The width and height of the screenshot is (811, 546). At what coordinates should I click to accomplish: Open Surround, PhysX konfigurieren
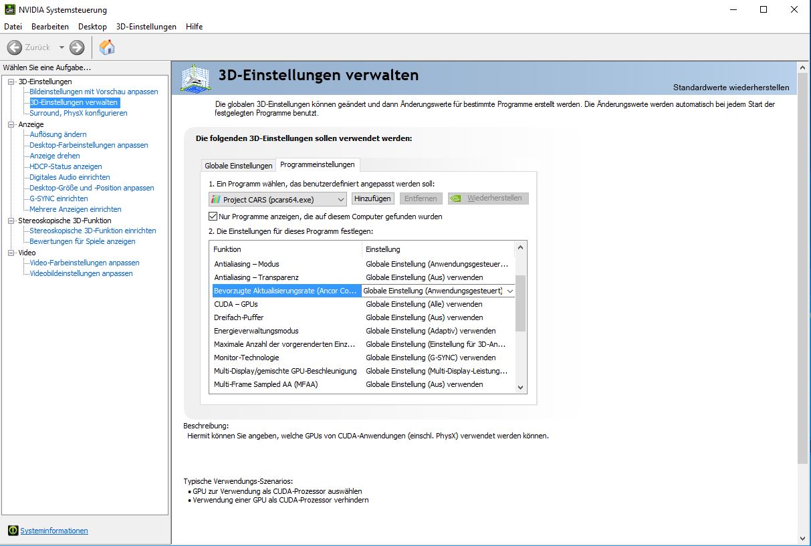(78, 113)
